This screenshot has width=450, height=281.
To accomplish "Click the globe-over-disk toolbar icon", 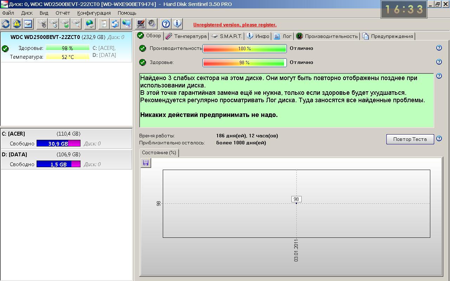I will tap(90, 24).
